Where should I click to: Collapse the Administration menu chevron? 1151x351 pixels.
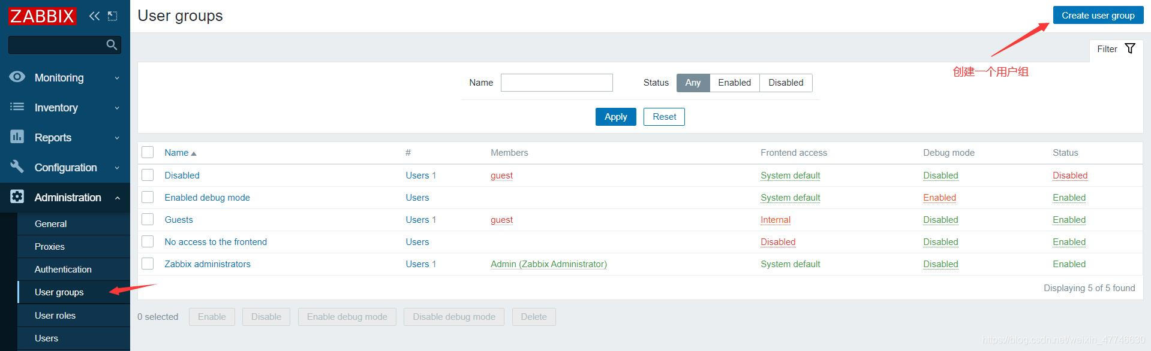click(x=117, y=198)
